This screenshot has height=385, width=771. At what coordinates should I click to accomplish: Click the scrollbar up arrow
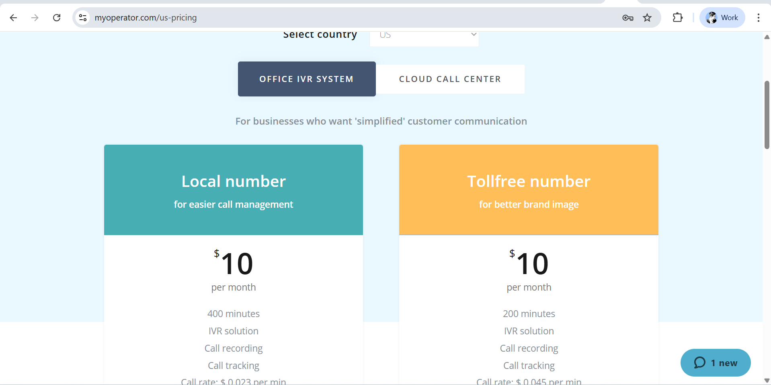coord(767,37)
